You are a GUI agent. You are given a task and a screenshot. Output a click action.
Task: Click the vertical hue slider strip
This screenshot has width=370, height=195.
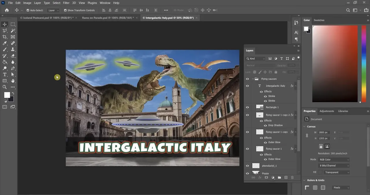tap(364, 64)
